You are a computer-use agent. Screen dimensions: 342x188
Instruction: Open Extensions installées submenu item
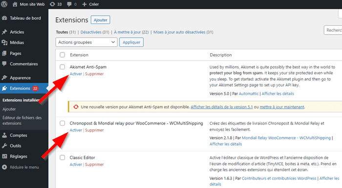[21, 100]
